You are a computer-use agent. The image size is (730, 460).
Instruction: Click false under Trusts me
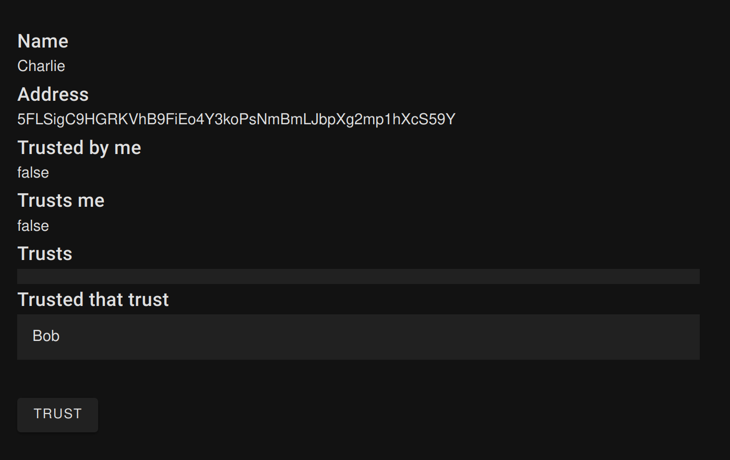tap(33, 226)
